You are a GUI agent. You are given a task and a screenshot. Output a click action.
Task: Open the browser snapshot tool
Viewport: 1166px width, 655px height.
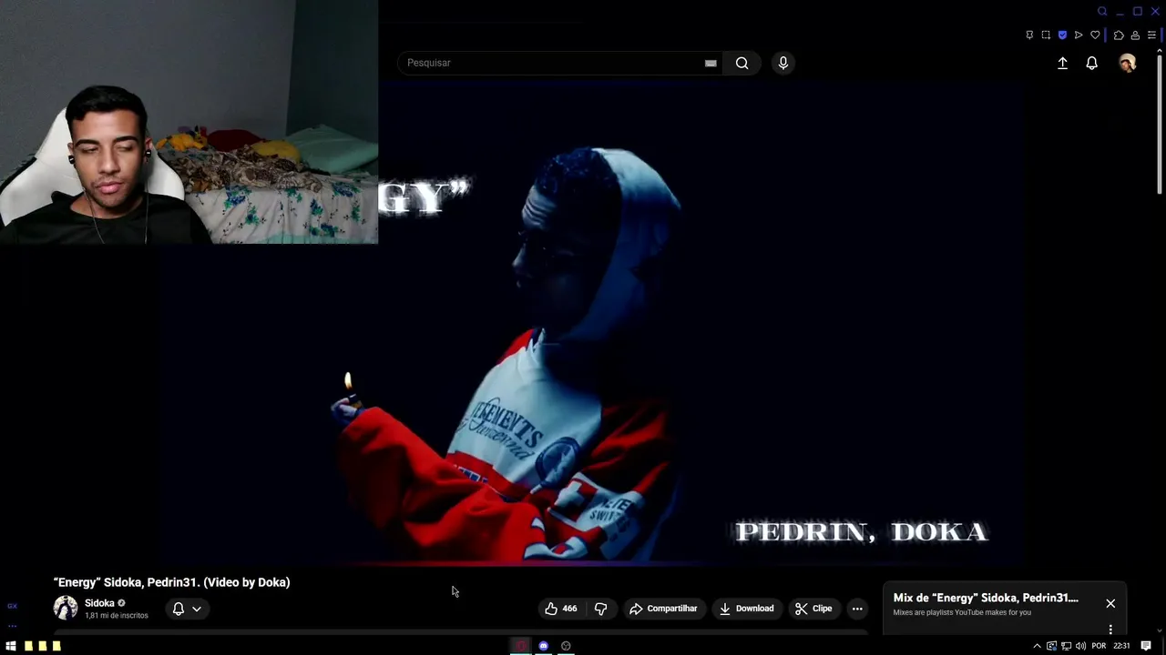pos(1046,35)
